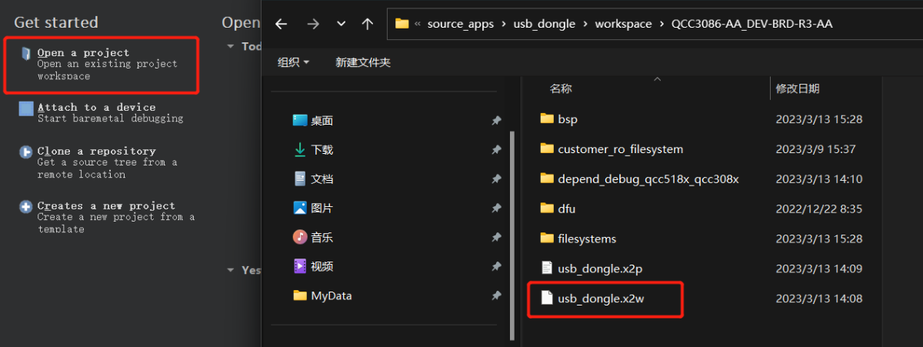Click date 2023/3/13 14:08 cell
This screenshot has height=347, width=923.
[818, 298]
